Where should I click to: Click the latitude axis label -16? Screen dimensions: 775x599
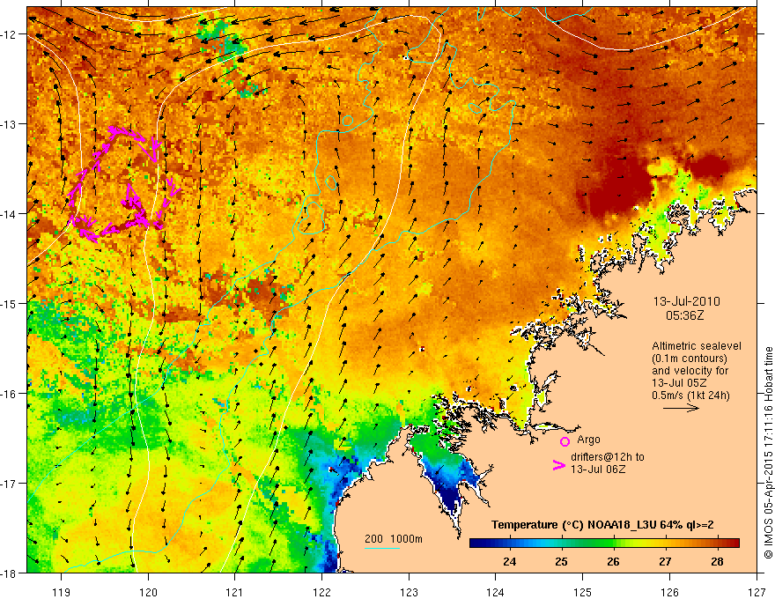9,394
